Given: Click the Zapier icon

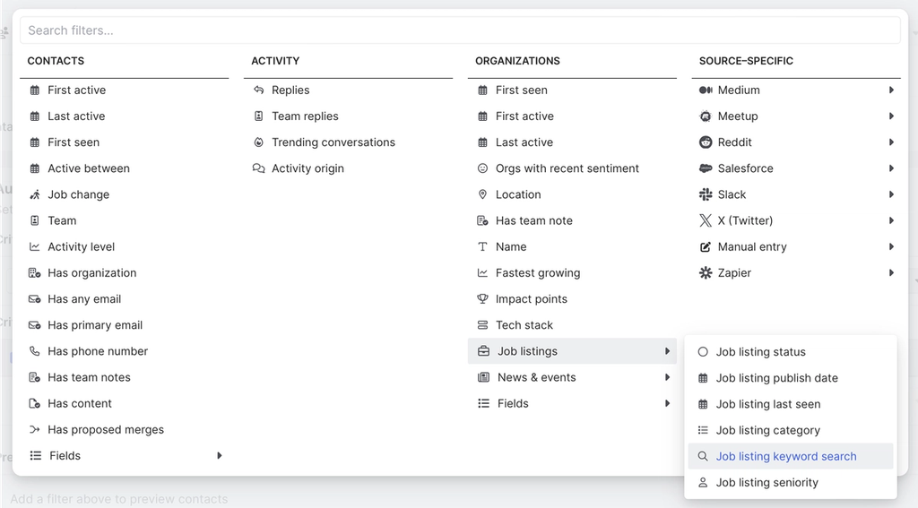Looking at the screenshot, I should (x=706, y=273).
